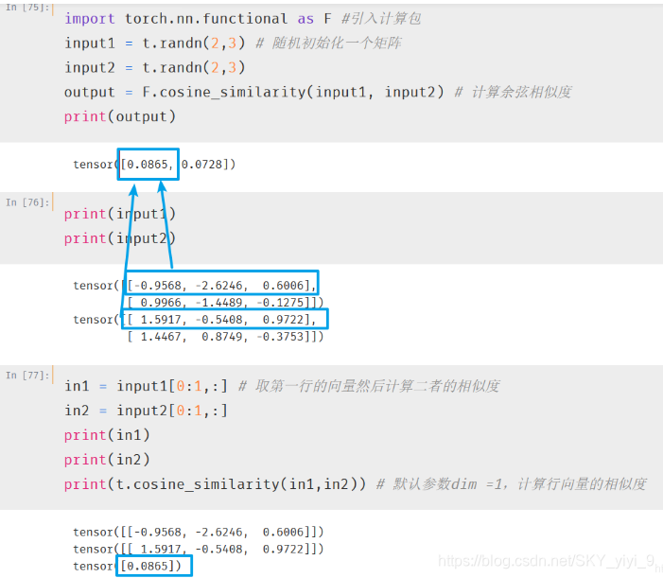Click the value '1.4467' in input2 output
The image size is (663, 578).
pos(161,337)
